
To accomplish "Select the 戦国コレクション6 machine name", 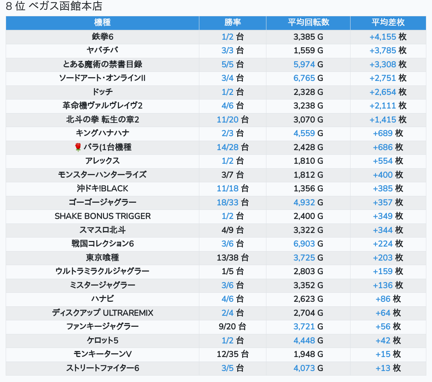I will click(x=102, y=244).
